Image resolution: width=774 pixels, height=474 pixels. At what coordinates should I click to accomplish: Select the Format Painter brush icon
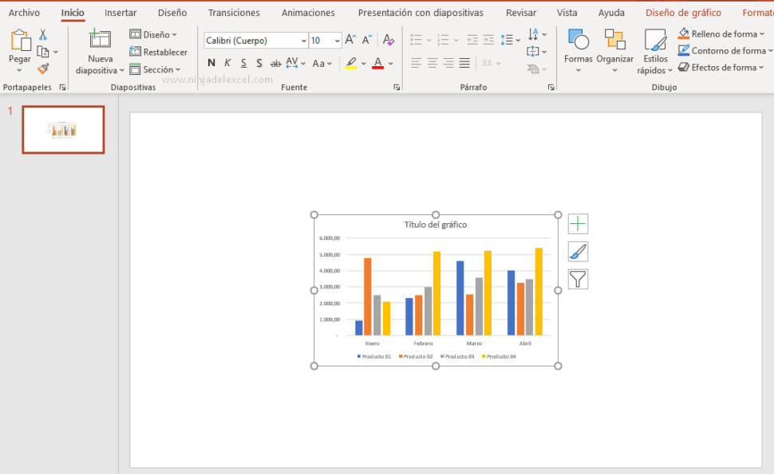tap(43, 69)
